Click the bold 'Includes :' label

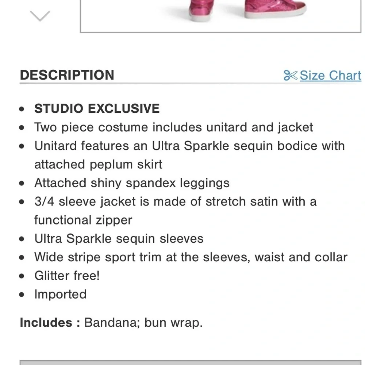[50, 323]
